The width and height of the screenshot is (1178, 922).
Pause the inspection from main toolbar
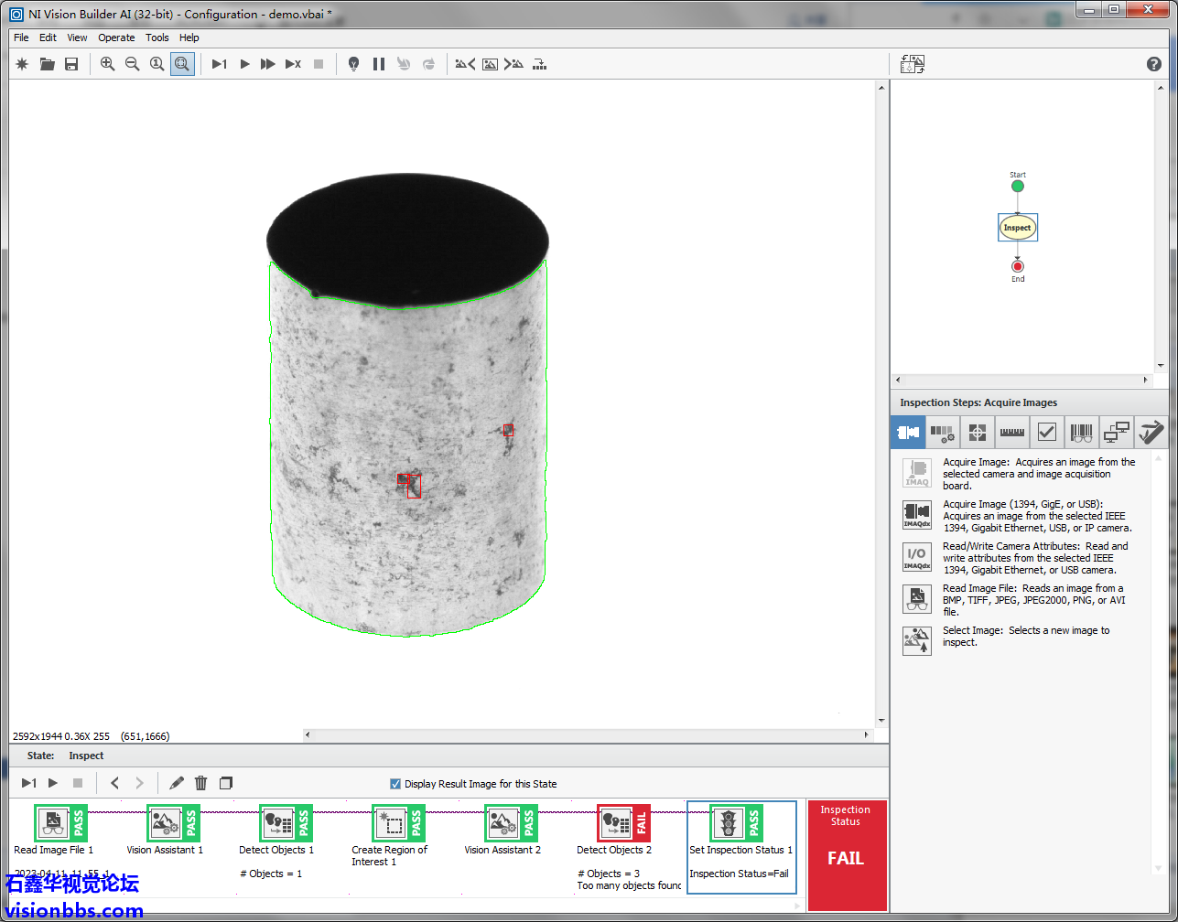(x=379, y=64)
